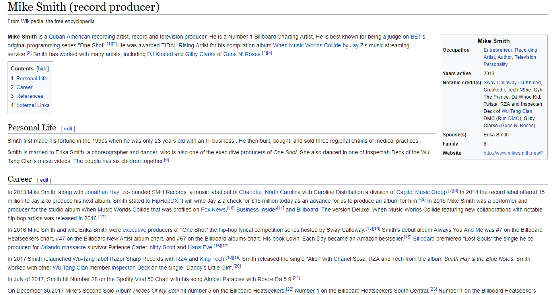
Task: Follow the Run DMC link in the infobox
Action: (x=508, y=118)
